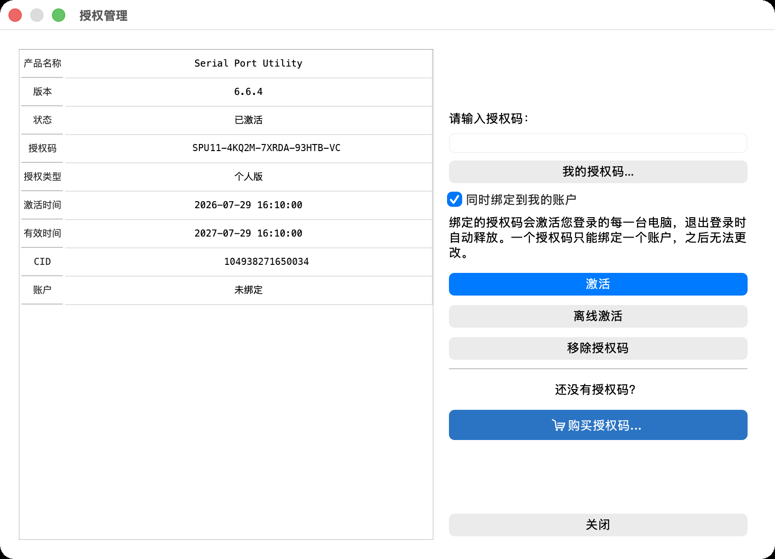Click the green zoom window button
The image size is (775, 559).
pyautogui.click(x=59, y=15)
